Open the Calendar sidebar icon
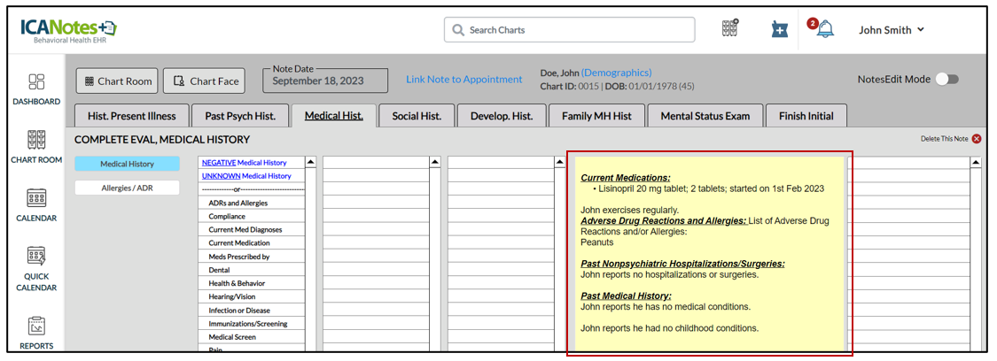The image size is (997, 361). point(36,204)
